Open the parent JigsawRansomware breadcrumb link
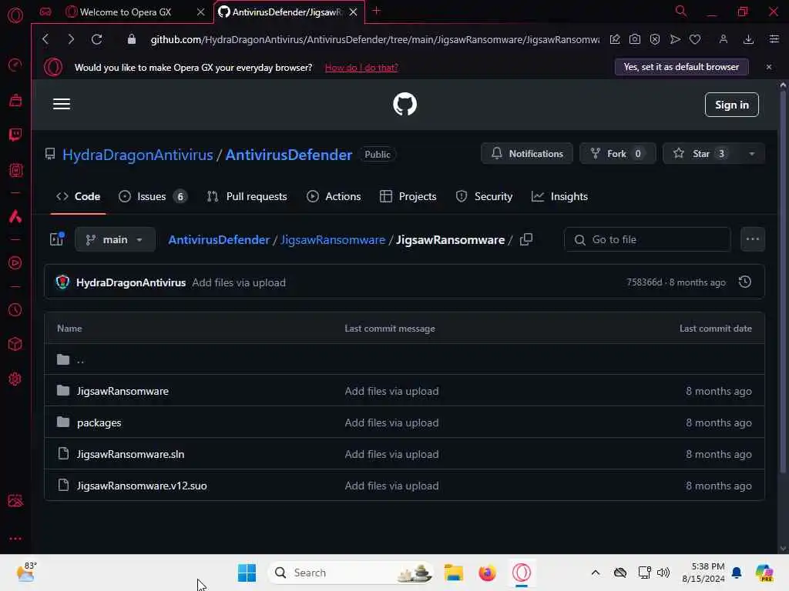Screen dimensions: 789x591 pos(333,240)
